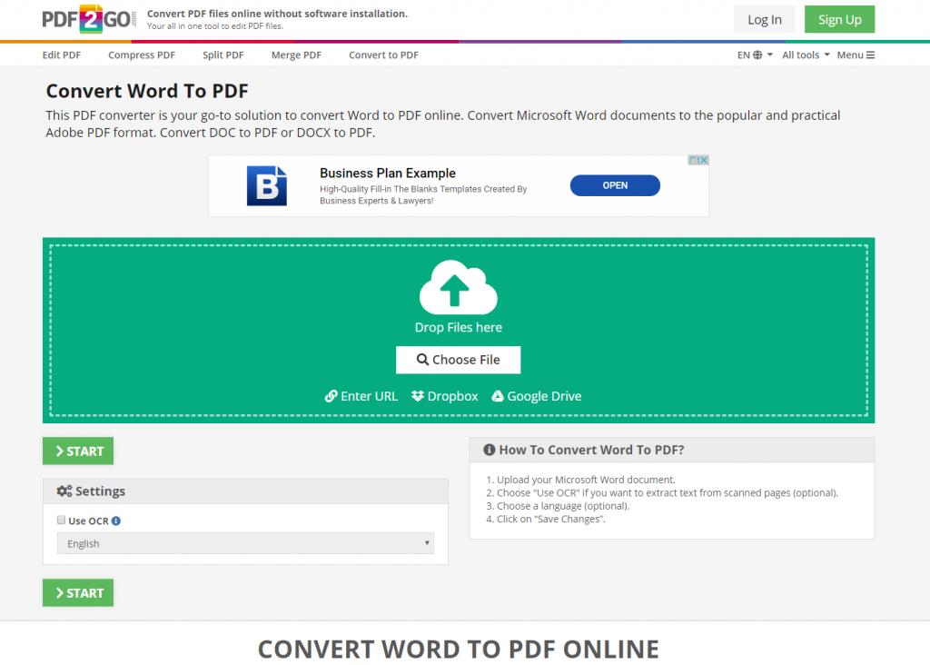
Task: Expand the All tools dropdown
Action: pos(803,55)
